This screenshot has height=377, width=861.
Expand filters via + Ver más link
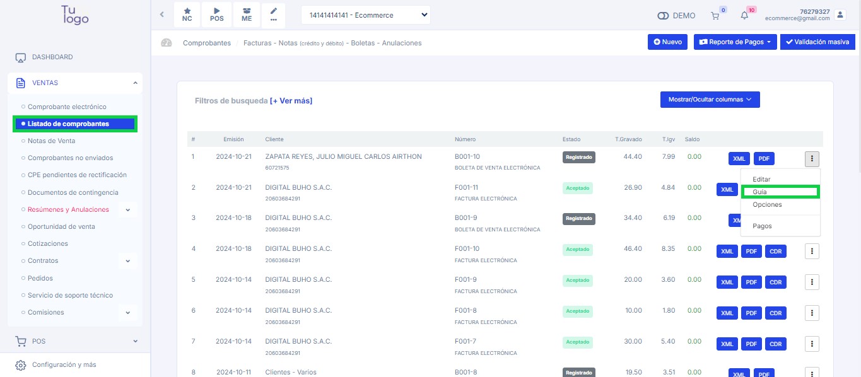coord(291,101)
